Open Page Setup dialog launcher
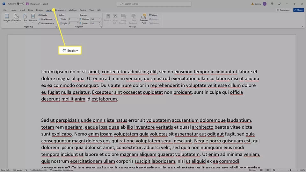306x172 pixels. tap(56, 27)
